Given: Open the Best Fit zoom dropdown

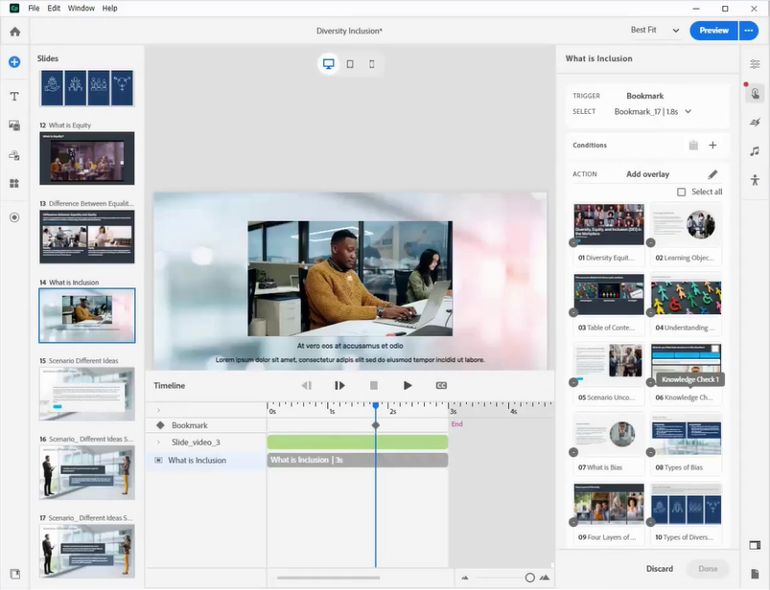Looking at the screenshot, I should pos(655,30).
